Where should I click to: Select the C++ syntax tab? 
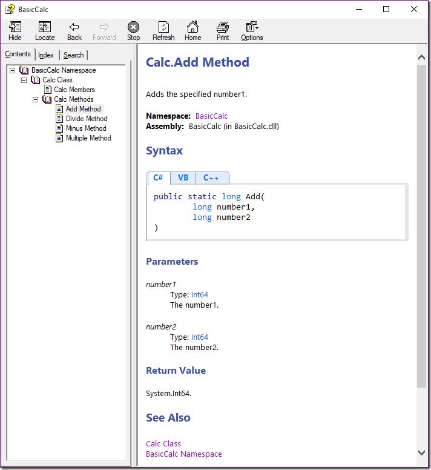211,177
